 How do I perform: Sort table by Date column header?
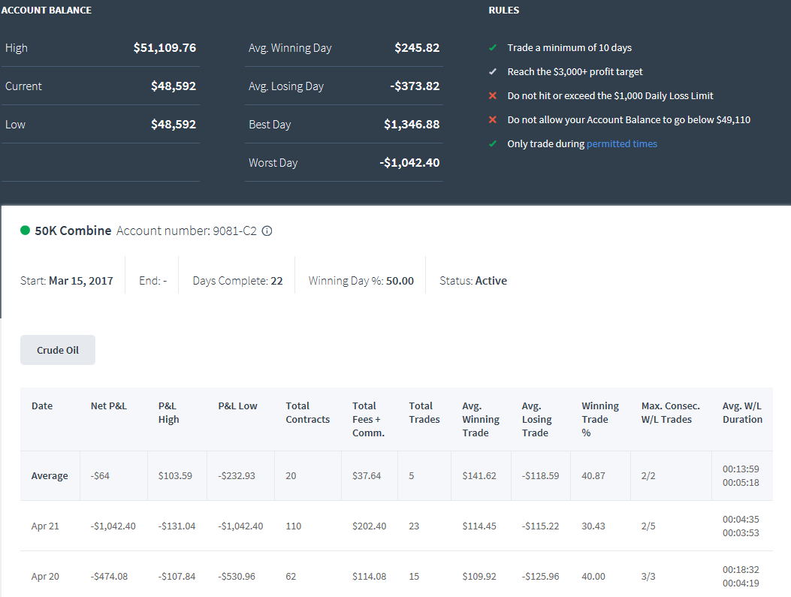[x=42, y=406]
